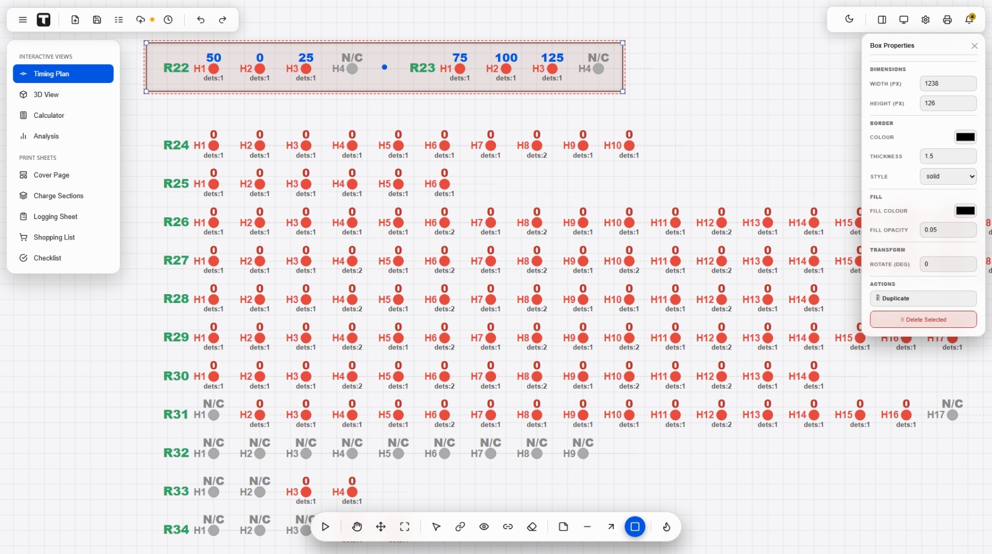
Task: Select the note/page tool
Action: point(563,527)
